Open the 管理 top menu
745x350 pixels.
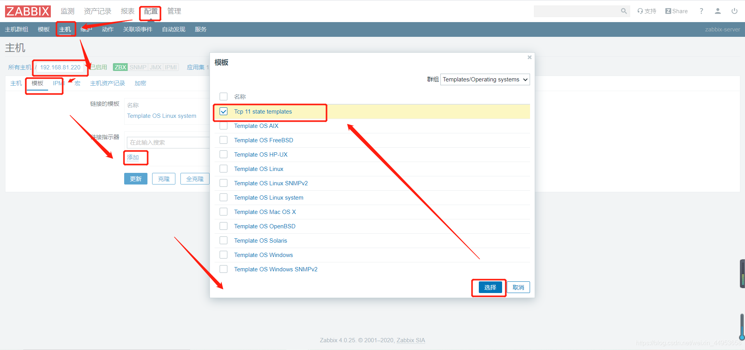pos(174,11)
